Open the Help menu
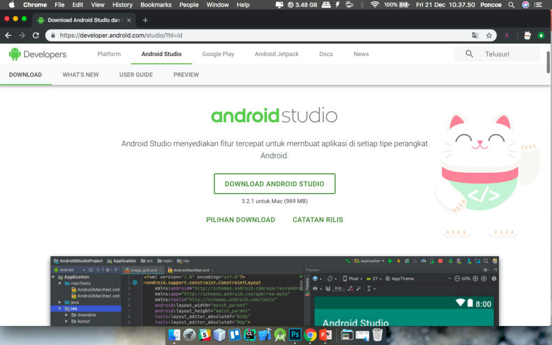Image resolution: width=552 pixels, height=345 pixels. coord(243,4)
